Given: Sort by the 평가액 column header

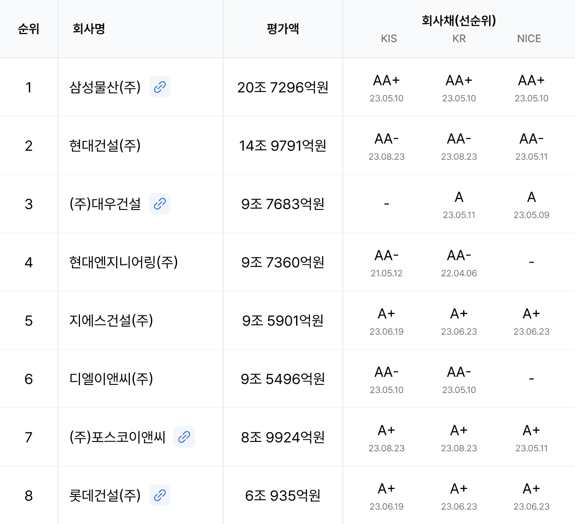Looking at the screenshot, I should click(x=283, y=29).
